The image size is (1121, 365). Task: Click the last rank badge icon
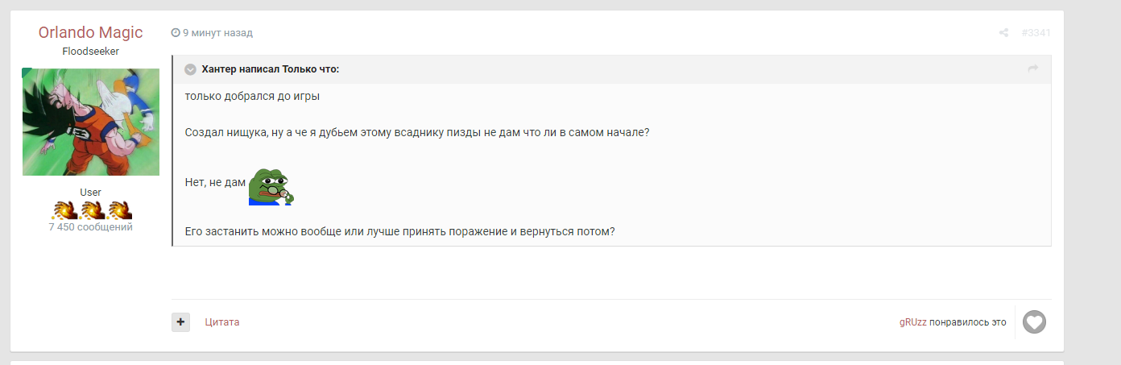point(119,211)
